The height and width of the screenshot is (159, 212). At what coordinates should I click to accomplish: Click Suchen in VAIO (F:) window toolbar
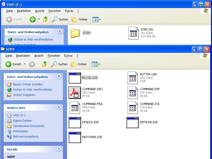60,19
